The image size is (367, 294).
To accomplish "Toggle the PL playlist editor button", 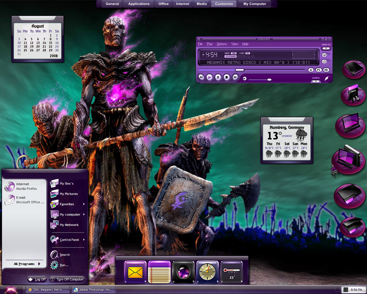I will tap(319, 70).
